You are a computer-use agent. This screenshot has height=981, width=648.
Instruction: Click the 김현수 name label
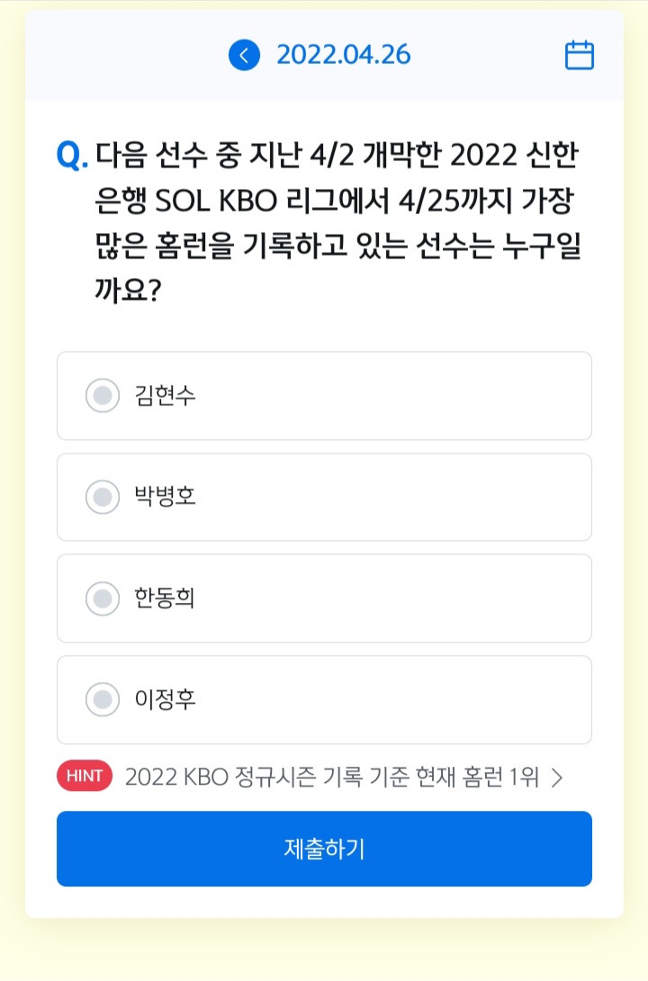tap(165, 395)
